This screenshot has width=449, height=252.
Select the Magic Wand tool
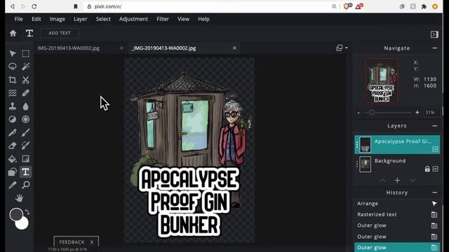(26, 66)
